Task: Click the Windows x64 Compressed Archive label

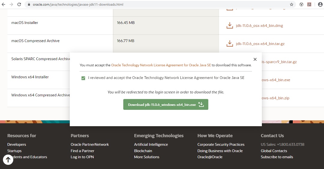Action: click(x=40, y=95)
